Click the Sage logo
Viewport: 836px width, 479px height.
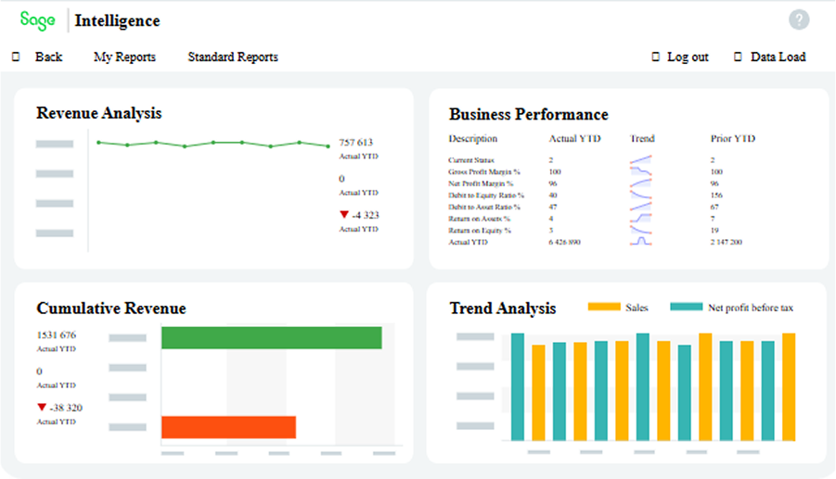(x=38, y=19)
